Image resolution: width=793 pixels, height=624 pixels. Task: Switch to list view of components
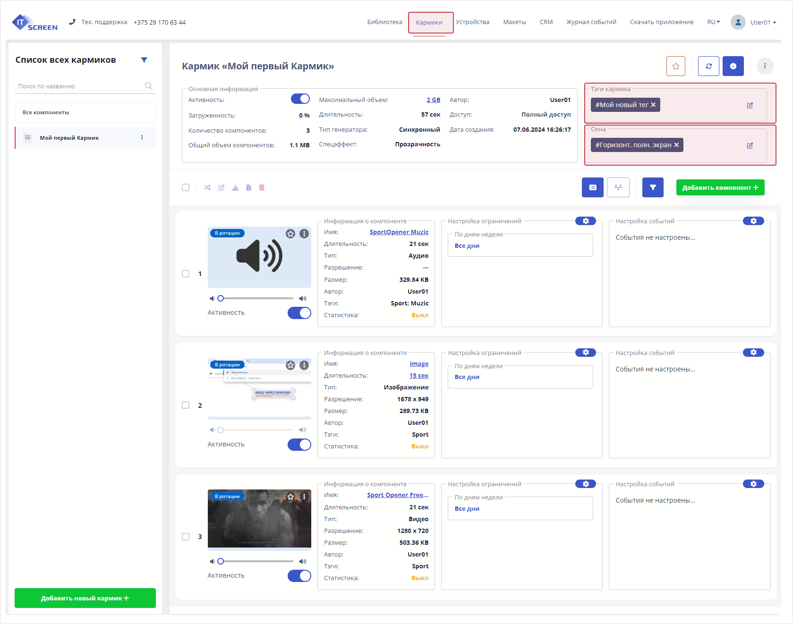point(592,187)
